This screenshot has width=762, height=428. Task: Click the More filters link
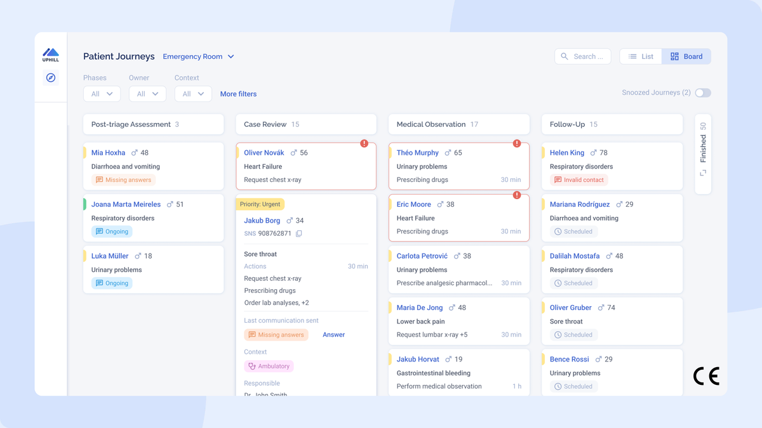[238, 94]
